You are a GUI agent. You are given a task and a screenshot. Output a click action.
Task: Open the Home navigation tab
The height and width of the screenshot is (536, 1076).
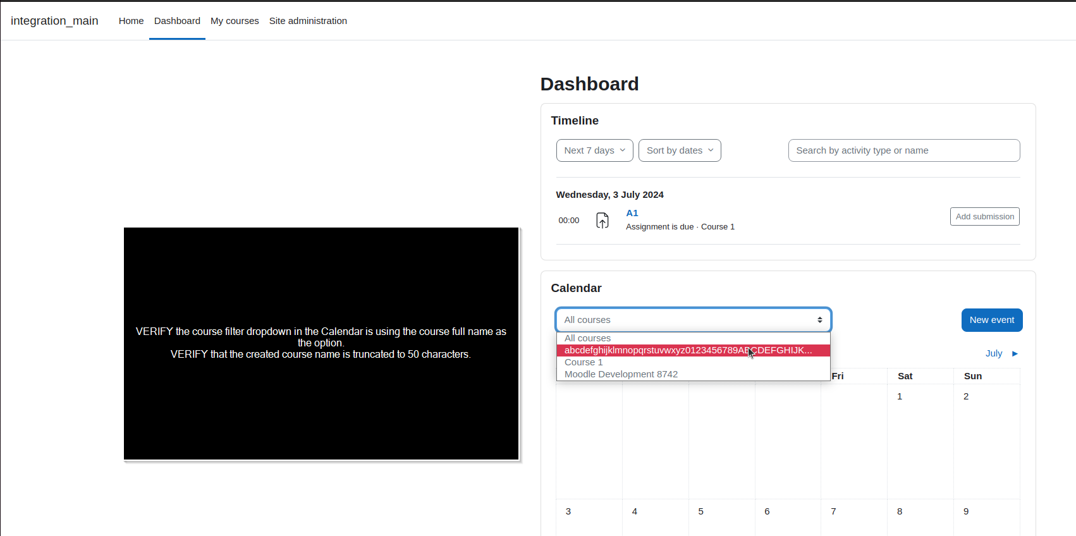[131, 21]
